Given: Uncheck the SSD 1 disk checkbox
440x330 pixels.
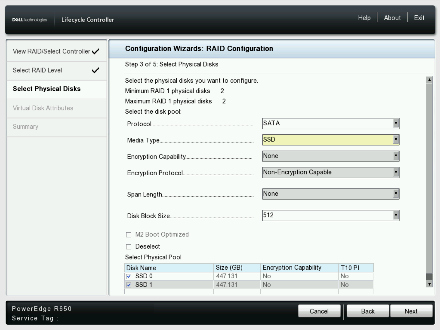Looking at the screenshot, I should [129, 285].
